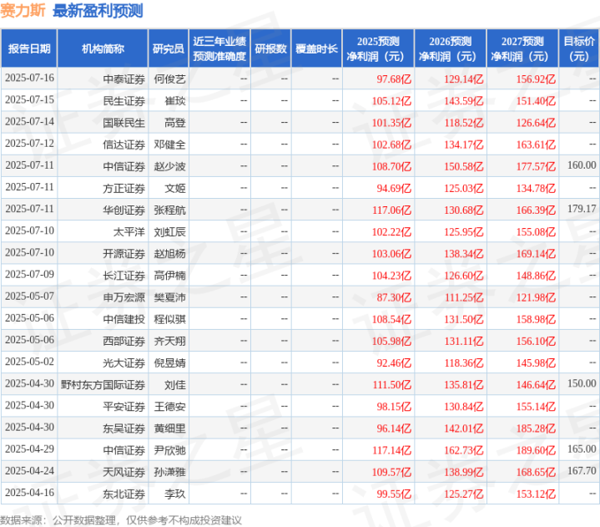Click the 研究员 column header
The height and width of the screenshot is (527, 600).
pos(169,48)
